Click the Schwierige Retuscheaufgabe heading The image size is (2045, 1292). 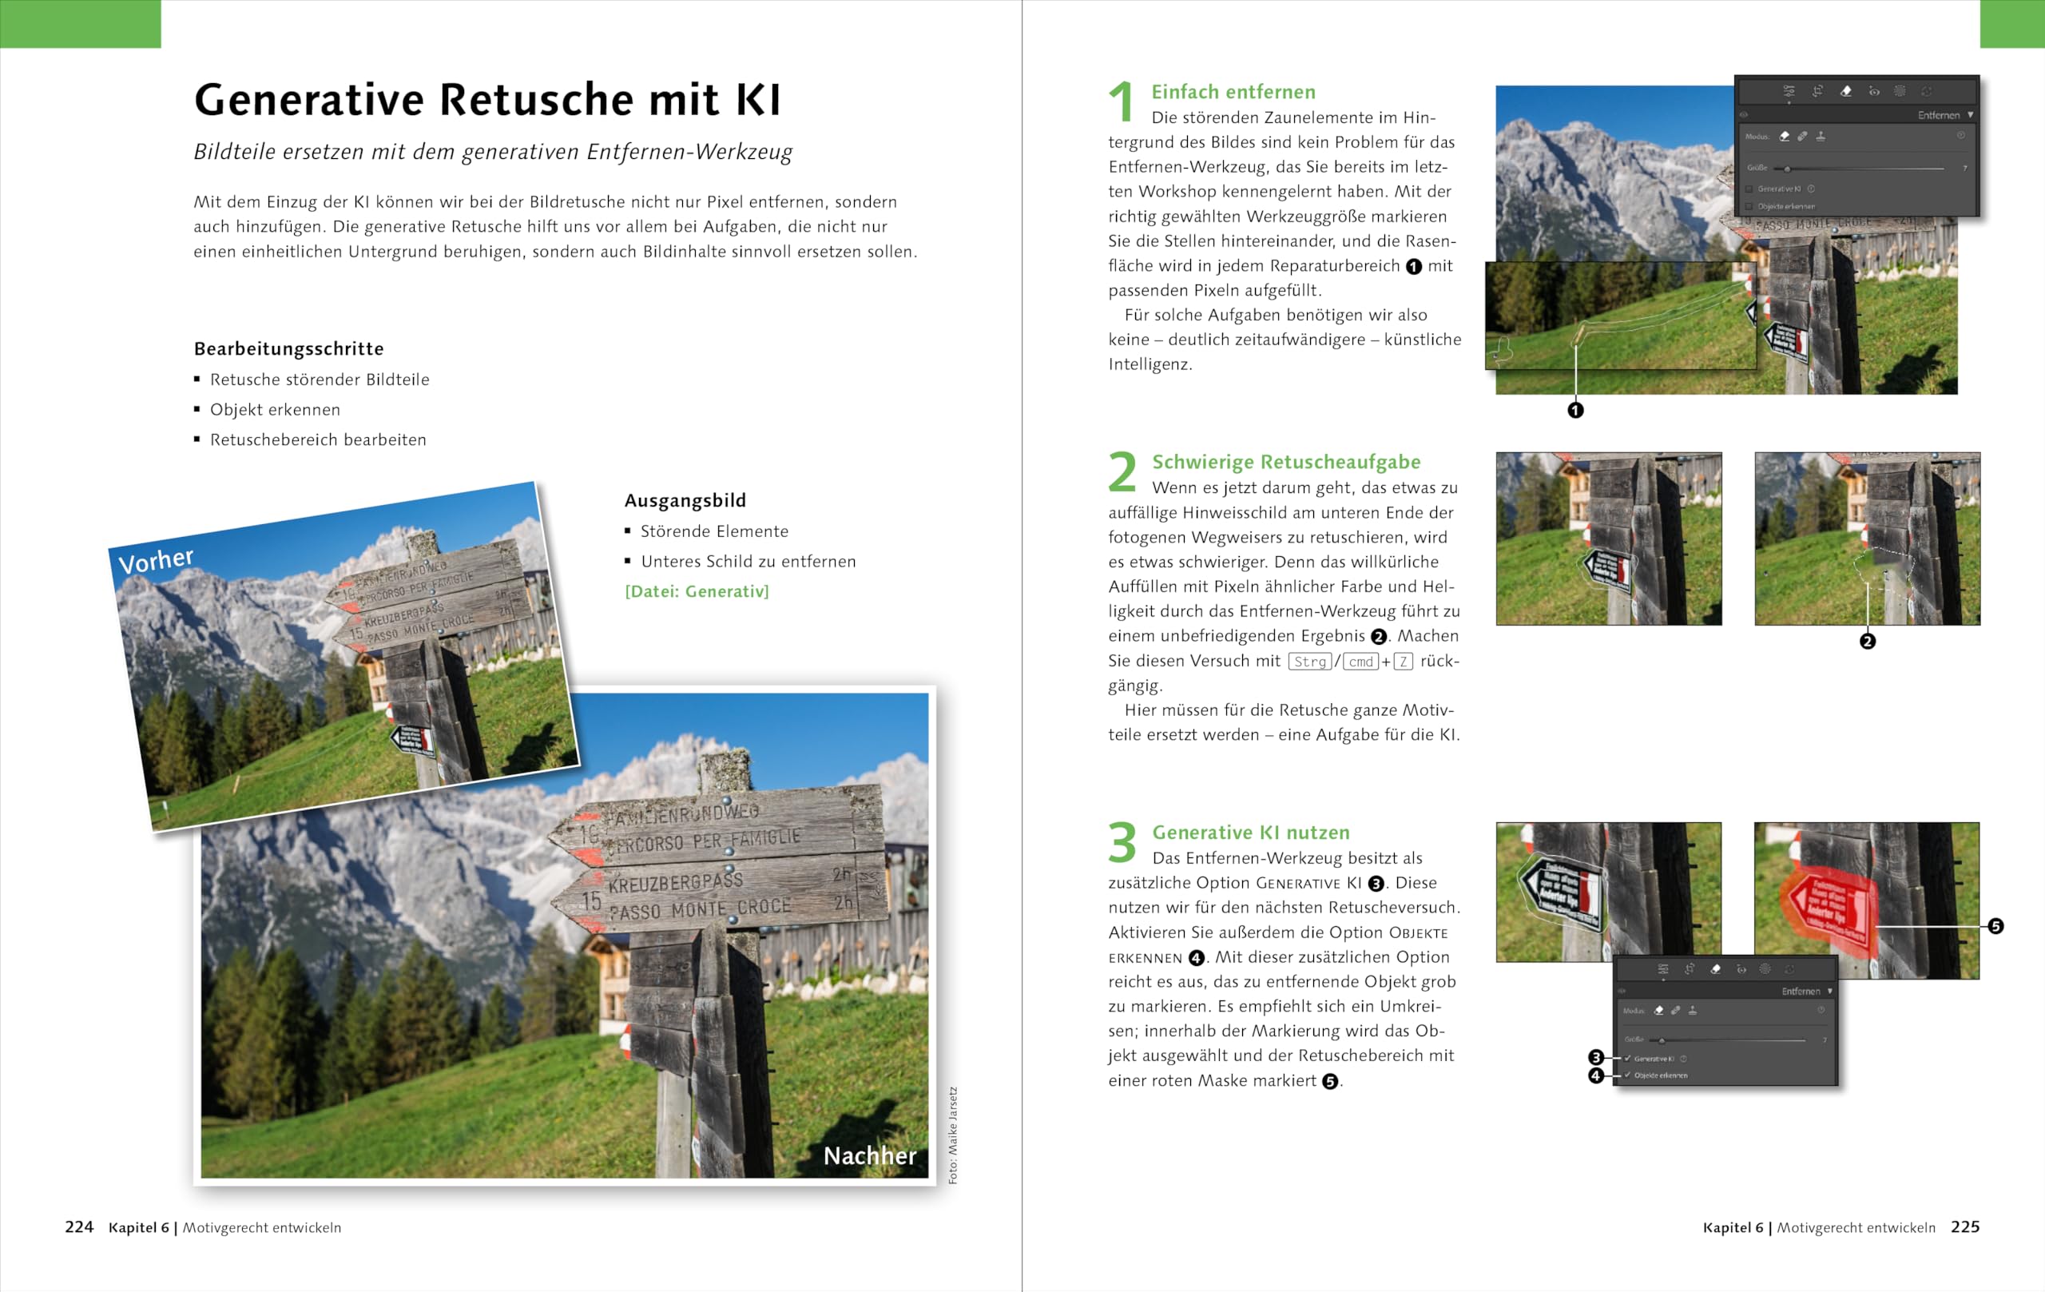click(x=1286, y=462)
